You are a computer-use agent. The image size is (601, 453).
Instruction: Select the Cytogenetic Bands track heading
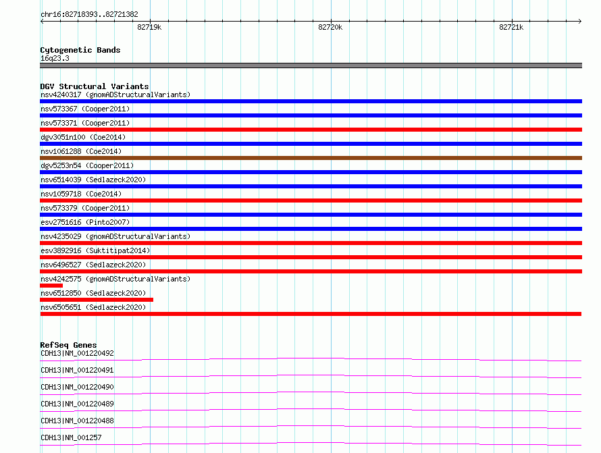(x=80, y=50)
